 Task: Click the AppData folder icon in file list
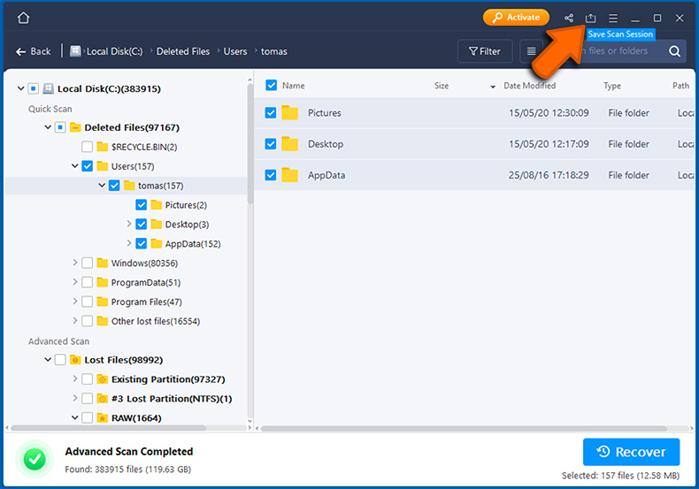click(x=289, y=175)
